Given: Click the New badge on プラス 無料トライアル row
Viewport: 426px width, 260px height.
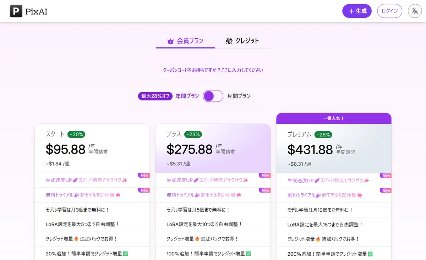Looking at the screenshot, I should [265, 190].
